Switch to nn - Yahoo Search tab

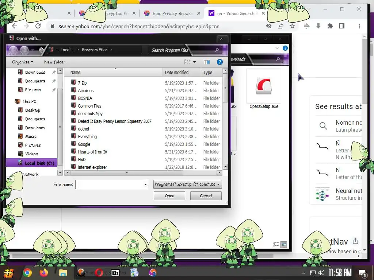pyautogui.click(x=237, y=13)
